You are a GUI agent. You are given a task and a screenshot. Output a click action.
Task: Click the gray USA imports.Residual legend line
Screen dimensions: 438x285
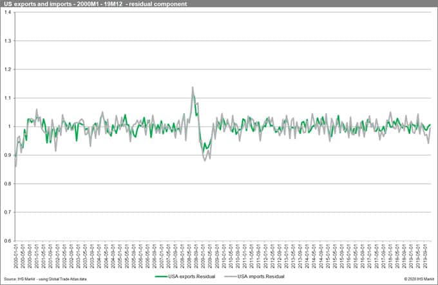pos(227,277)
